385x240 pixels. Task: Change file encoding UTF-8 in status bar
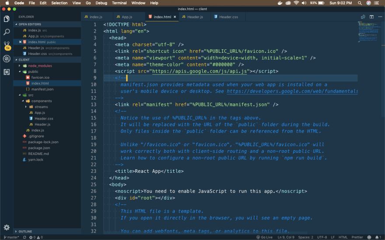[x=322, y=237]
